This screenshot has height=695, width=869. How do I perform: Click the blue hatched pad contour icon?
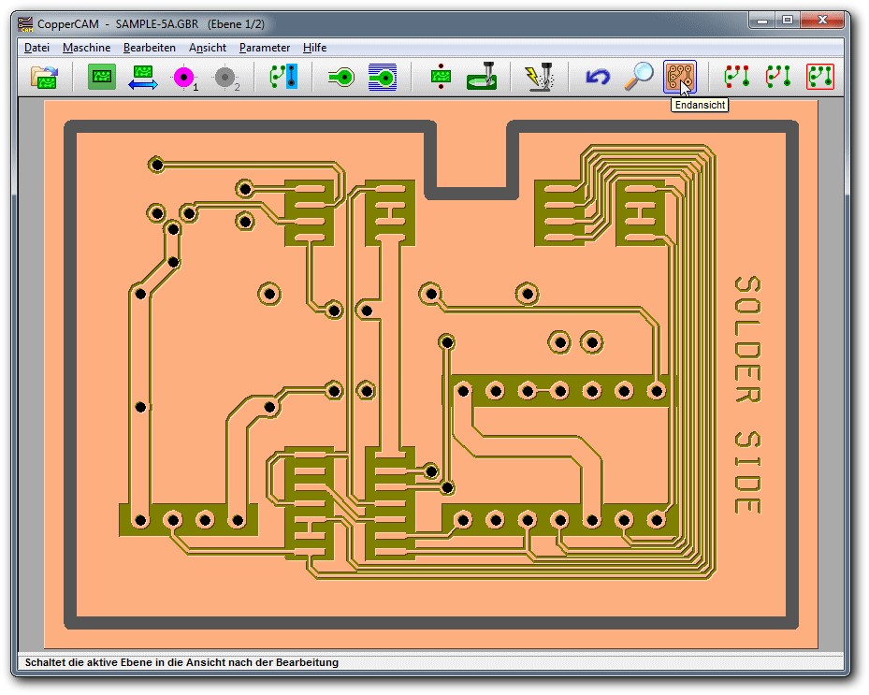pos(383,77)
